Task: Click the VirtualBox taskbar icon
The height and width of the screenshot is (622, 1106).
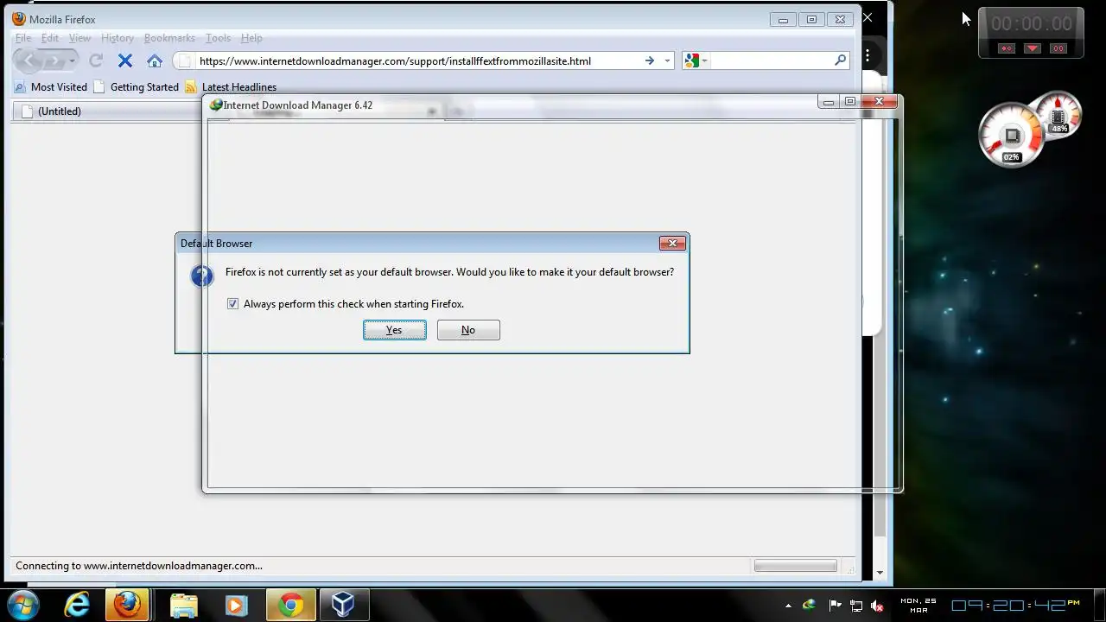Action: [x=343, y=605]
